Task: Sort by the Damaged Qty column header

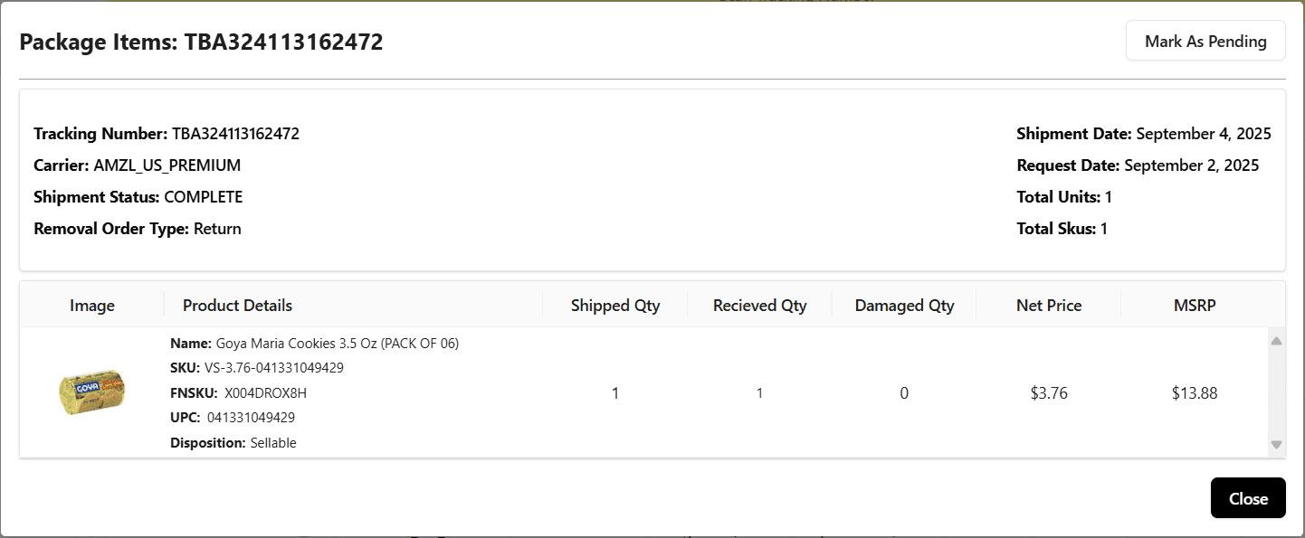Action: pyautogui.click(x=903, y=305)
